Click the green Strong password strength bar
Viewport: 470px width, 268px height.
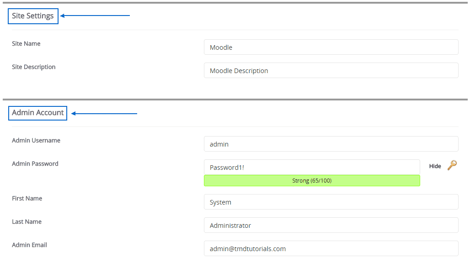[312, 180]
